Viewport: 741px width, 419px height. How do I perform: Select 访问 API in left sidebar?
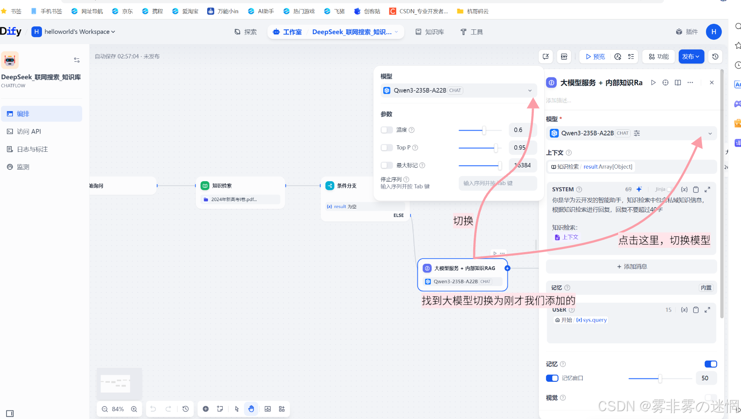coord(42,131)
